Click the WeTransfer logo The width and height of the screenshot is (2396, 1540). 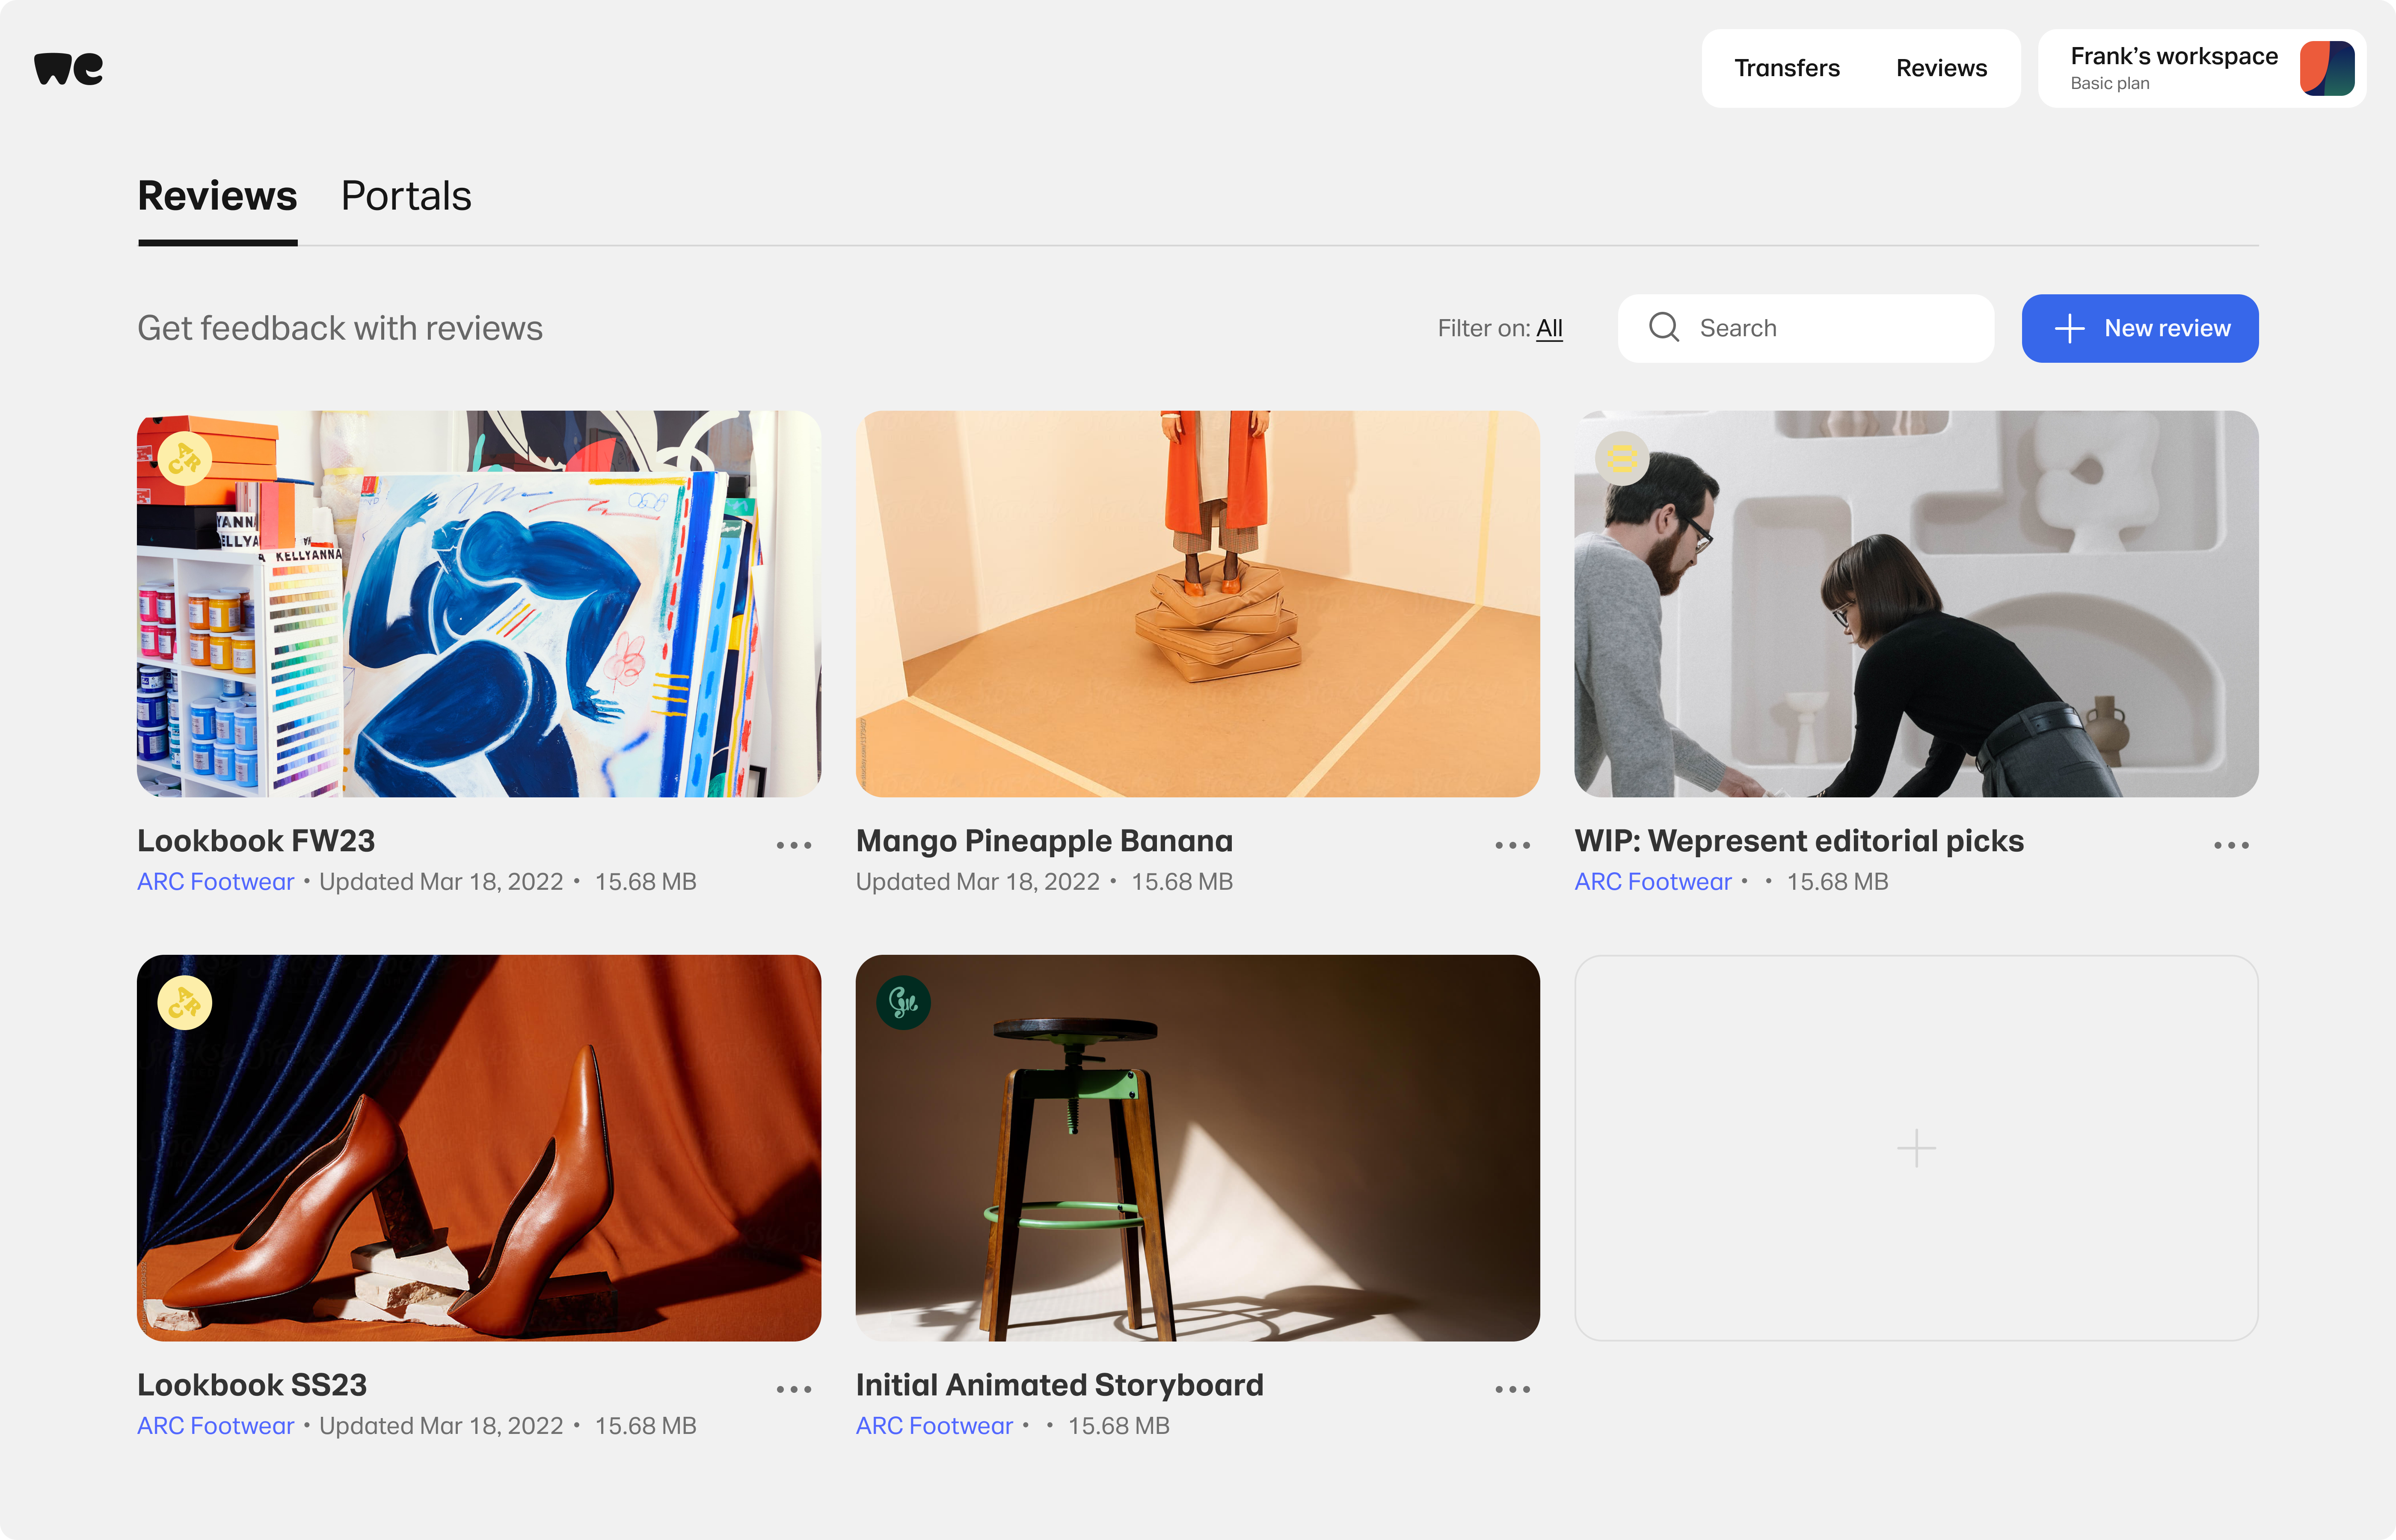68,68
